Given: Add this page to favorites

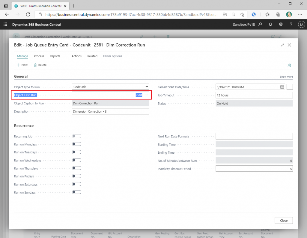Looking at the screenshot, I should pos(242,14).
